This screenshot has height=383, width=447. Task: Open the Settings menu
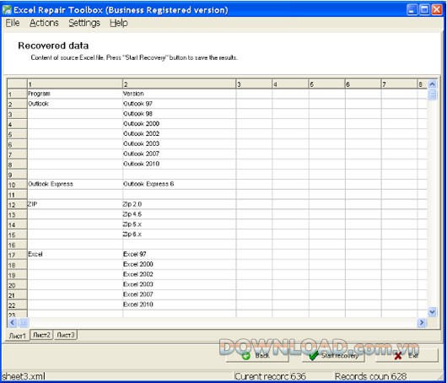(84, 23)
